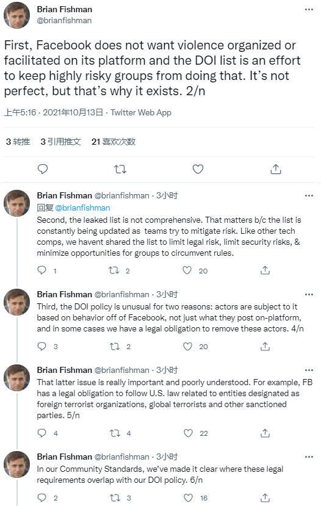321x506 pixels.
Task: Retweet the main 2/n tweet
Action: [x=120, y=169]
